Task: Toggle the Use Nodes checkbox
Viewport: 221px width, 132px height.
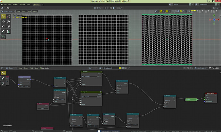Action: pyautogui.click(x=41, y=68)
